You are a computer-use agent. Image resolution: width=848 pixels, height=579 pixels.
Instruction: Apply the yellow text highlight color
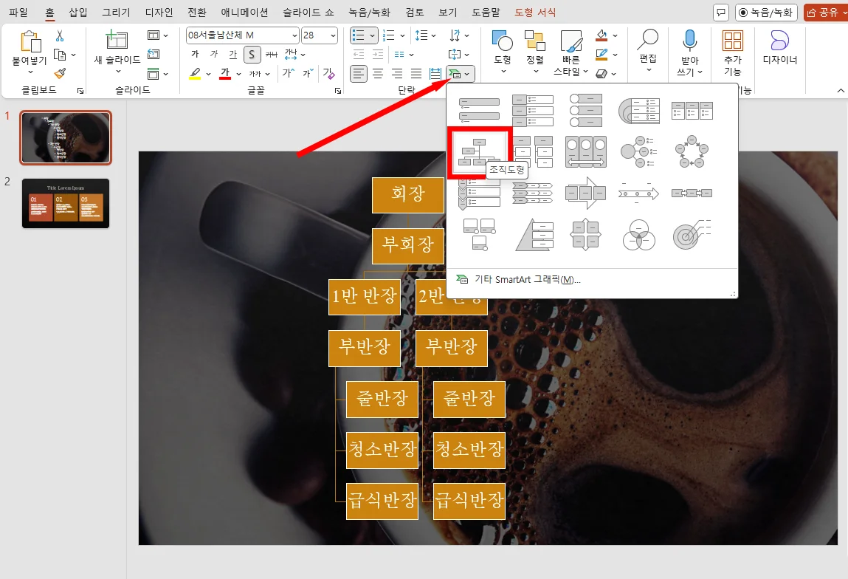pyautogui.click(x=196, y=74)
